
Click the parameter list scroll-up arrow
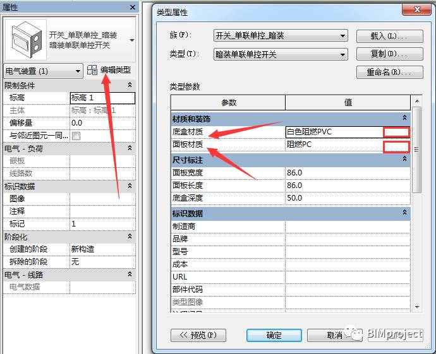[417, 101]
